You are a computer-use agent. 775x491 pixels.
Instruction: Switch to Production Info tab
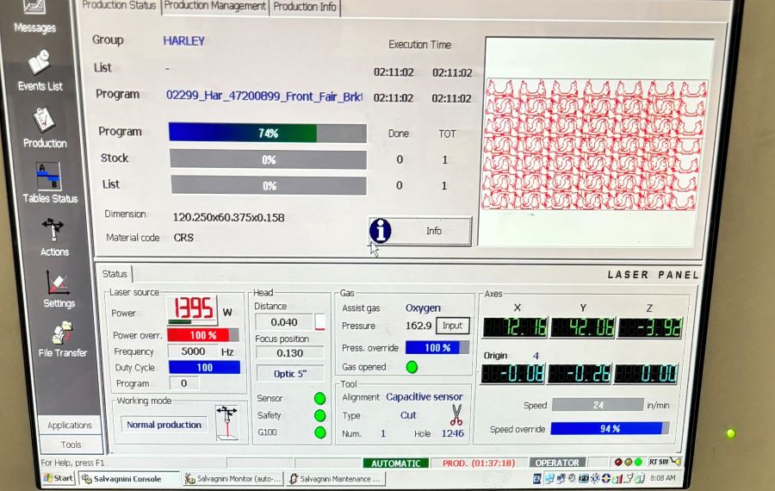tap(305, 7)
